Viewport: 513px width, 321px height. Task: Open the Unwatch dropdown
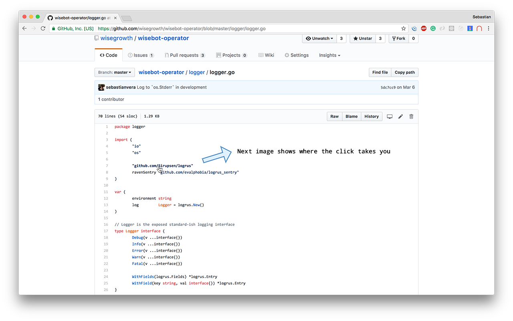tap(319, 39)
